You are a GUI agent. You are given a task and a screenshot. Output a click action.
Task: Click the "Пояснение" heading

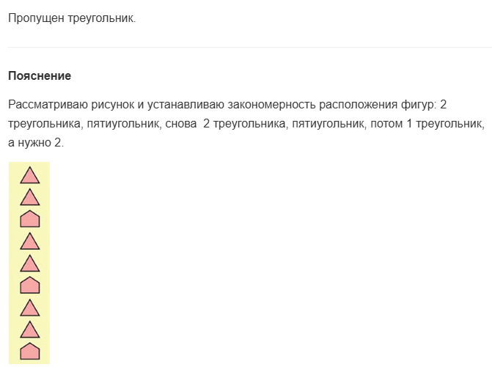point(40,76)
